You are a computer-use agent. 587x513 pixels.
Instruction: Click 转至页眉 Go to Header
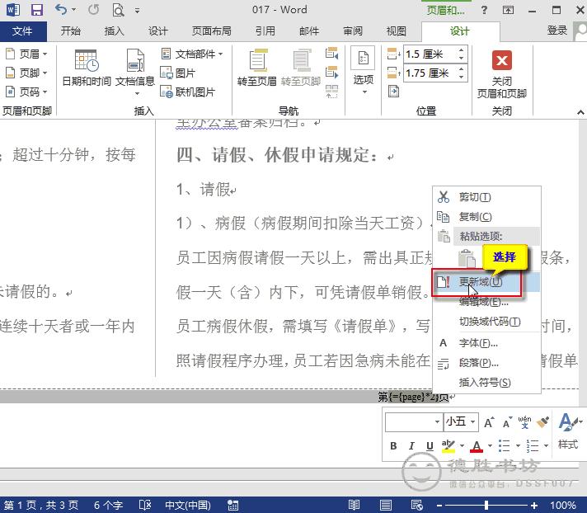[257, 68]
